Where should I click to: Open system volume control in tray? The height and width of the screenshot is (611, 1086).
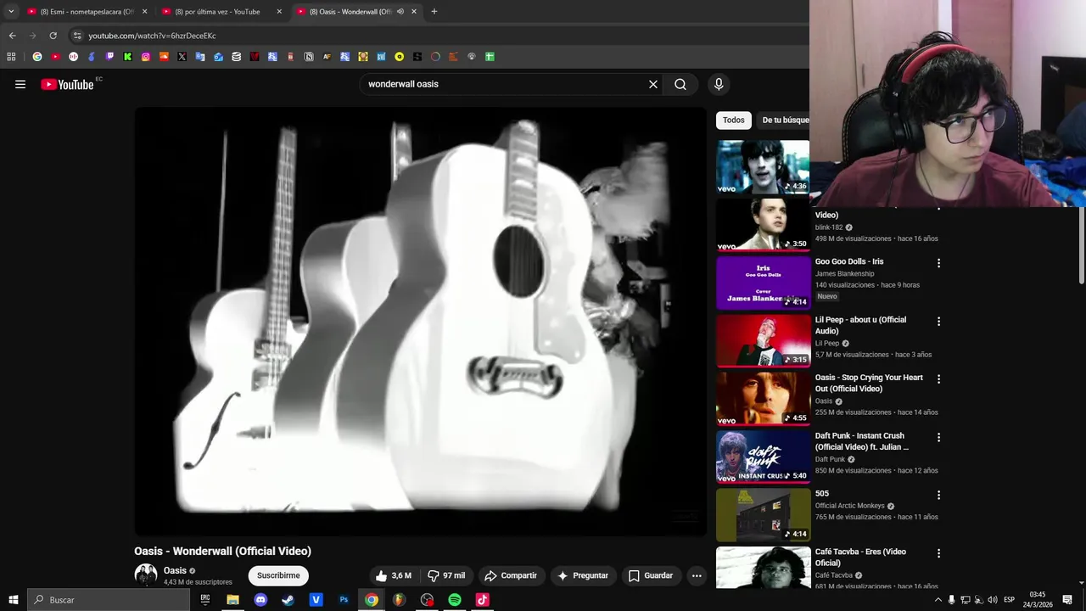point(993,600)
